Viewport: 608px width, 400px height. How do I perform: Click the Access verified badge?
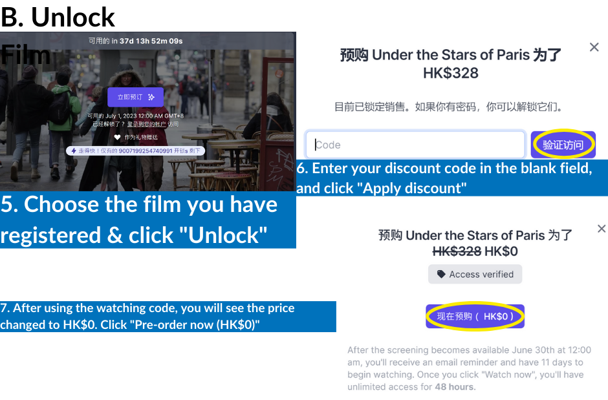[475, 274]
